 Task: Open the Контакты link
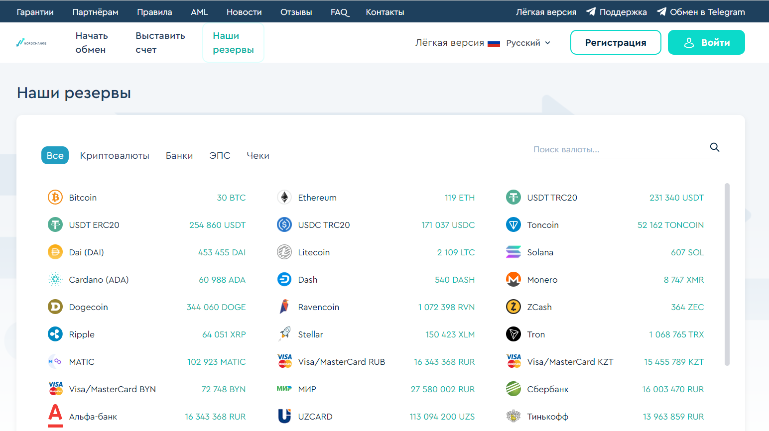[x=385, y=12]
